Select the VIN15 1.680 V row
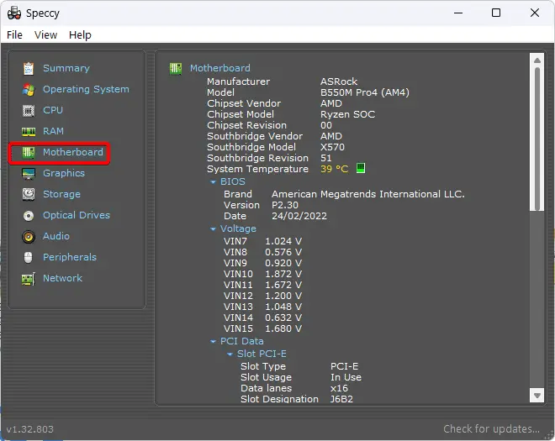Image resolution: width=555 pixels, height=441 pixels. pos(262,328)
